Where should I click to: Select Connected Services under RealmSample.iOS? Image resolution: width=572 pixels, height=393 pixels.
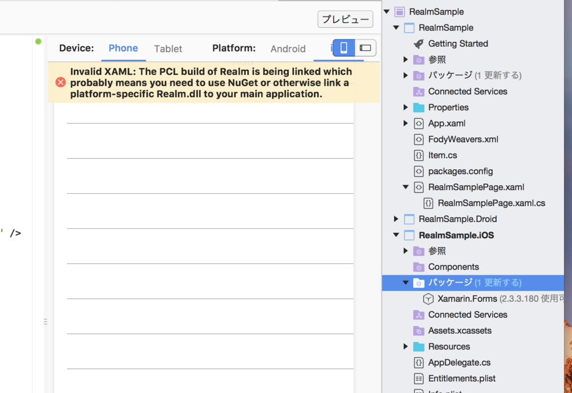(468, 315)
